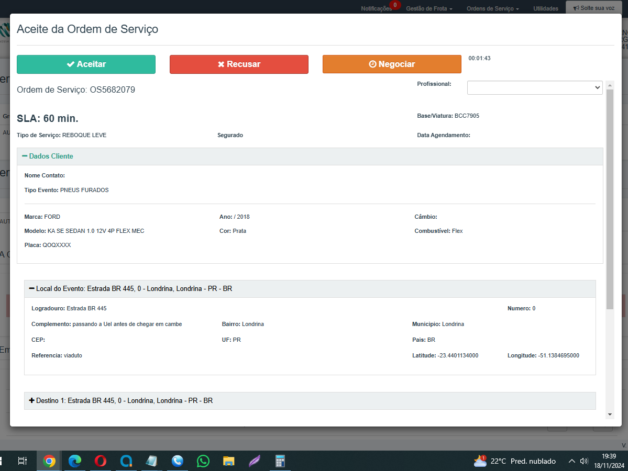Click the dialog scrollbar thumb
628x471 pixels.
click(x=610, y=199)
